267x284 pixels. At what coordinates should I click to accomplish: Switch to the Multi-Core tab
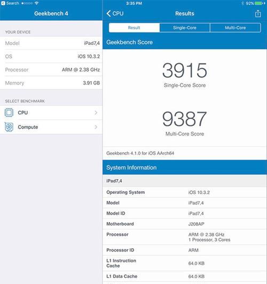pos(235,28)
